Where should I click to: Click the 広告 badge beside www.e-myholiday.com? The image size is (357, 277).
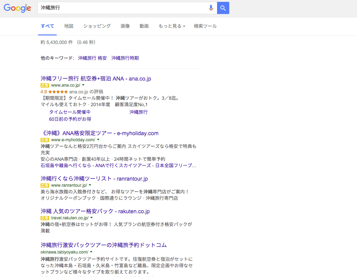(x=45, y=140)
